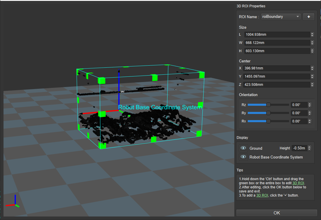The width and height of the screenshot is (321, 220).
Task: Click the axis orientation gizmo in the viewport corner
Action: 12,201
